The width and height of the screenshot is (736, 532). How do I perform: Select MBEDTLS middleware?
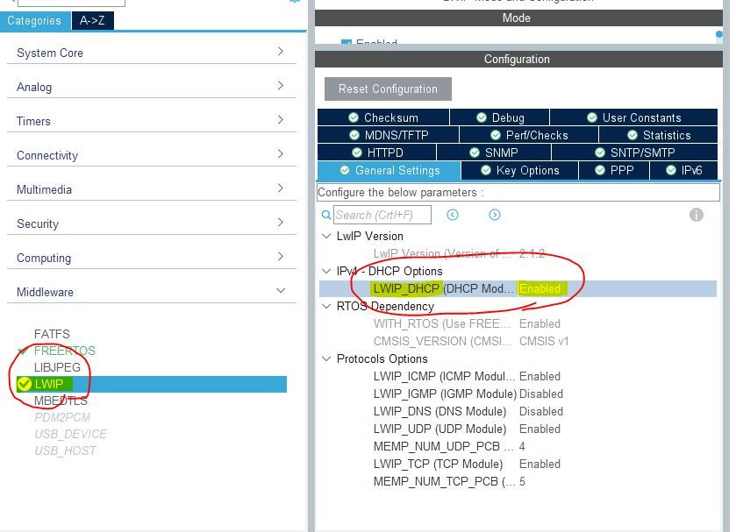(x=61, y=401)
